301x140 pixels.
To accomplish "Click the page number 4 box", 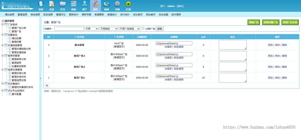I will [47, 86].
